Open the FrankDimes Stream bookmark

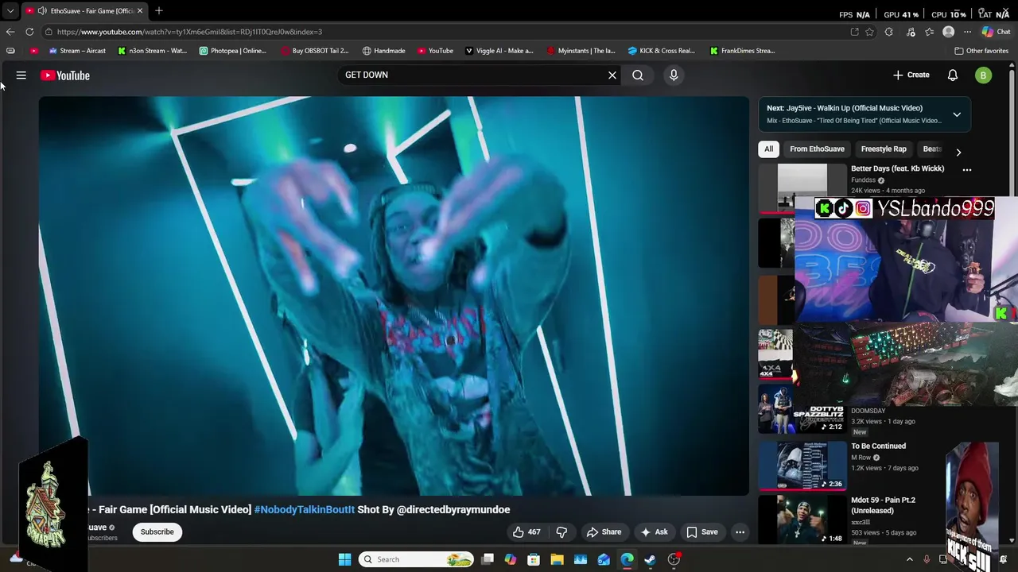point(742,51)
